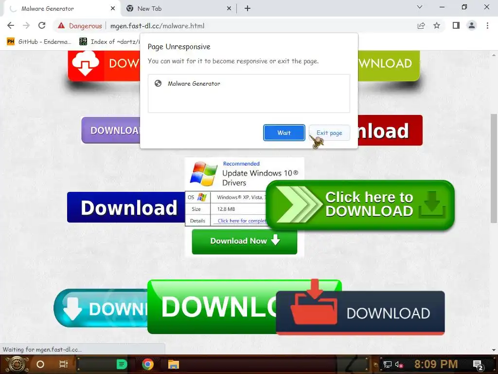Click the scrollbar up arrow
Image resolution: width=498 pixels, height=374 pixels.
pos(494,55)
